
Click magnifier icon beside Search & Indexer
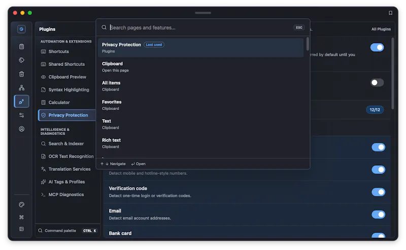tap(43, 144)
